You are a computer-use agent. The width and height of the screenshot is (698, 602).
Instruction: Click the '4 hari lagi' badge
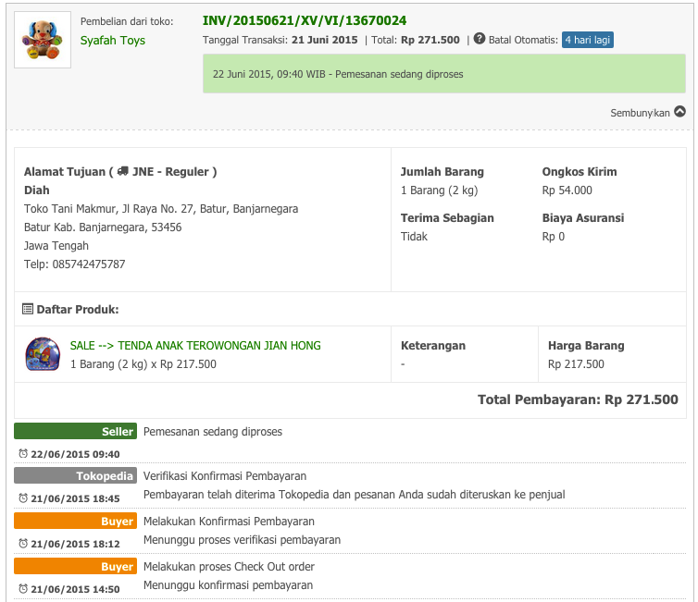point(587,40)
